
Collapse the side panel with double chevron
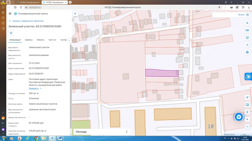coord(75,13)
